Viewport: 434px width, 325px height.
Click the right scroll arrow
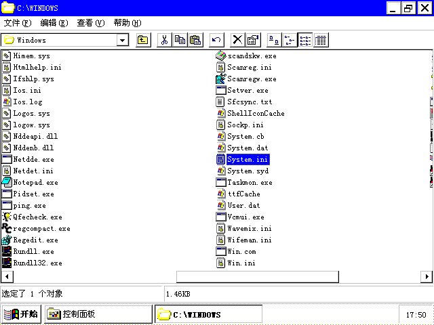coord(427,276)
